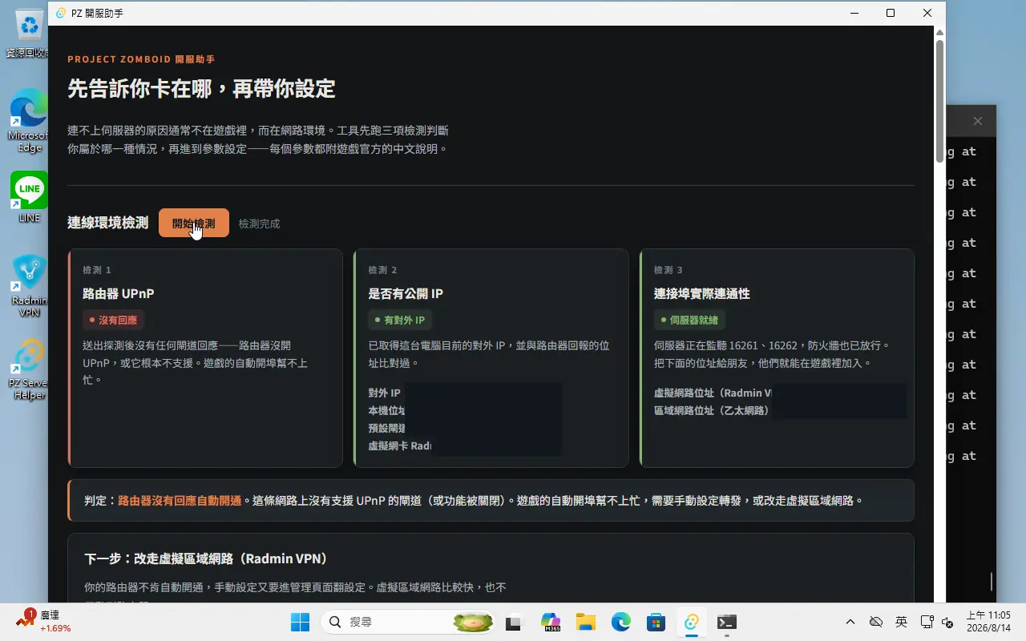This screenshot has height=641, width=1026.
Task: Click the page vertical scrollbar thumb
Action: point(939,101)
